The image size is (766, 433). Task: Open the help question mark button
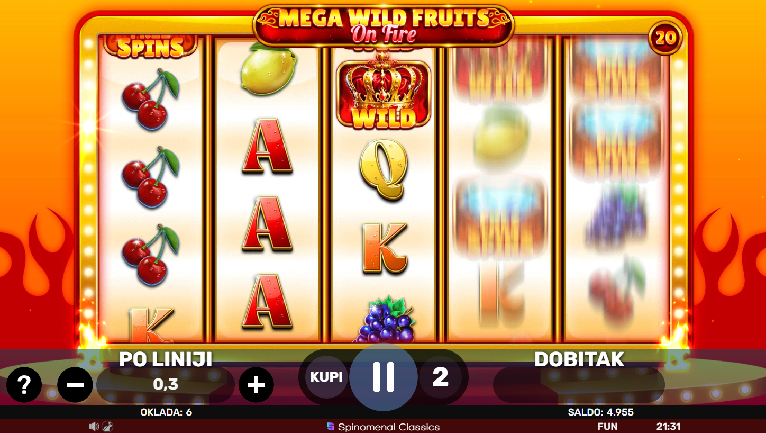point(24,385)
